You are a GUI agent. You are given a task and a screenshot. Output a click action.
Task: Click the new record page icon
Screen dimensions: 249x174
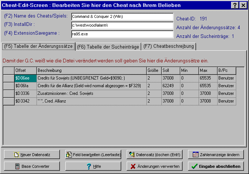(16, 155)
